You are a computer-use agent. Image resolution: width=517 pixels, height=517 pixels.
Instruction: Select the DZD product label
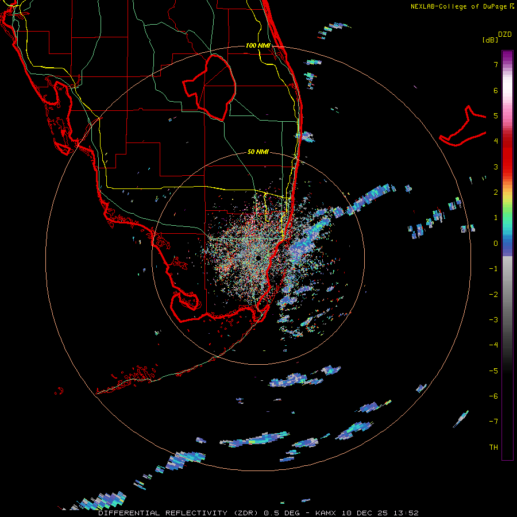[505, 34]
